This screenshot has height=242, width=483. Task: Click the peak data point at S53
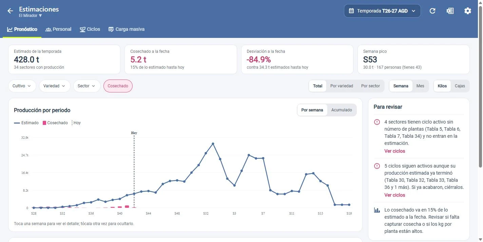[x=213, y=144]
